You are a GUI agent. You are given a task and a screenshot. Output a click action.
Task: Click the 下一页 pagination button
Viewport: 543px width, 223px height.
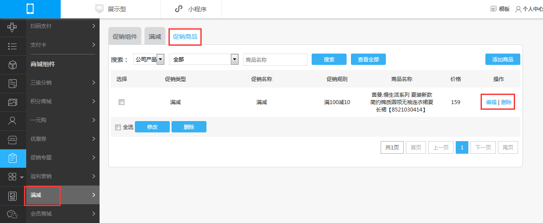[483, 147]
